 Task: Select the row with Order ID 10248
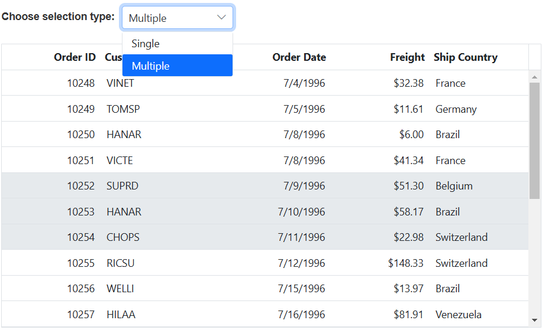pyautogui.click(x=80, y=83)
